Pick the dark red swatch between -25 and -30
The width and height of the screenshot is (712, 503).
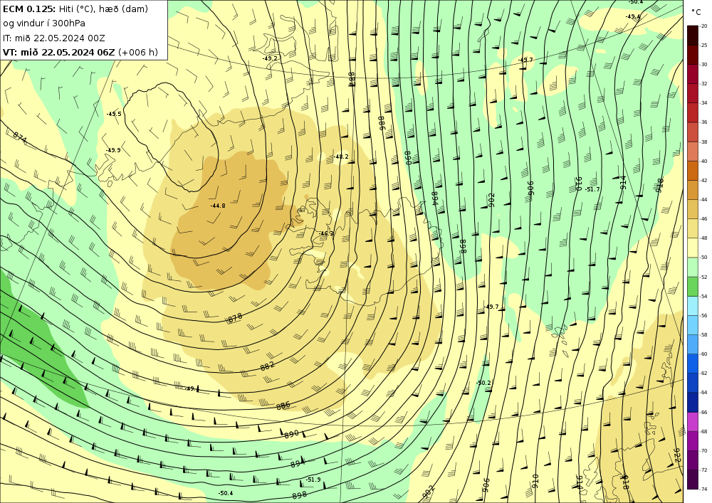point(693,55)
